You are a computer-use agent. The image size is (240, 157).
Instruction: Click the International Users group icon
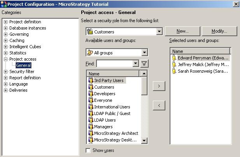pyautogui.click(x=91, y=107)
